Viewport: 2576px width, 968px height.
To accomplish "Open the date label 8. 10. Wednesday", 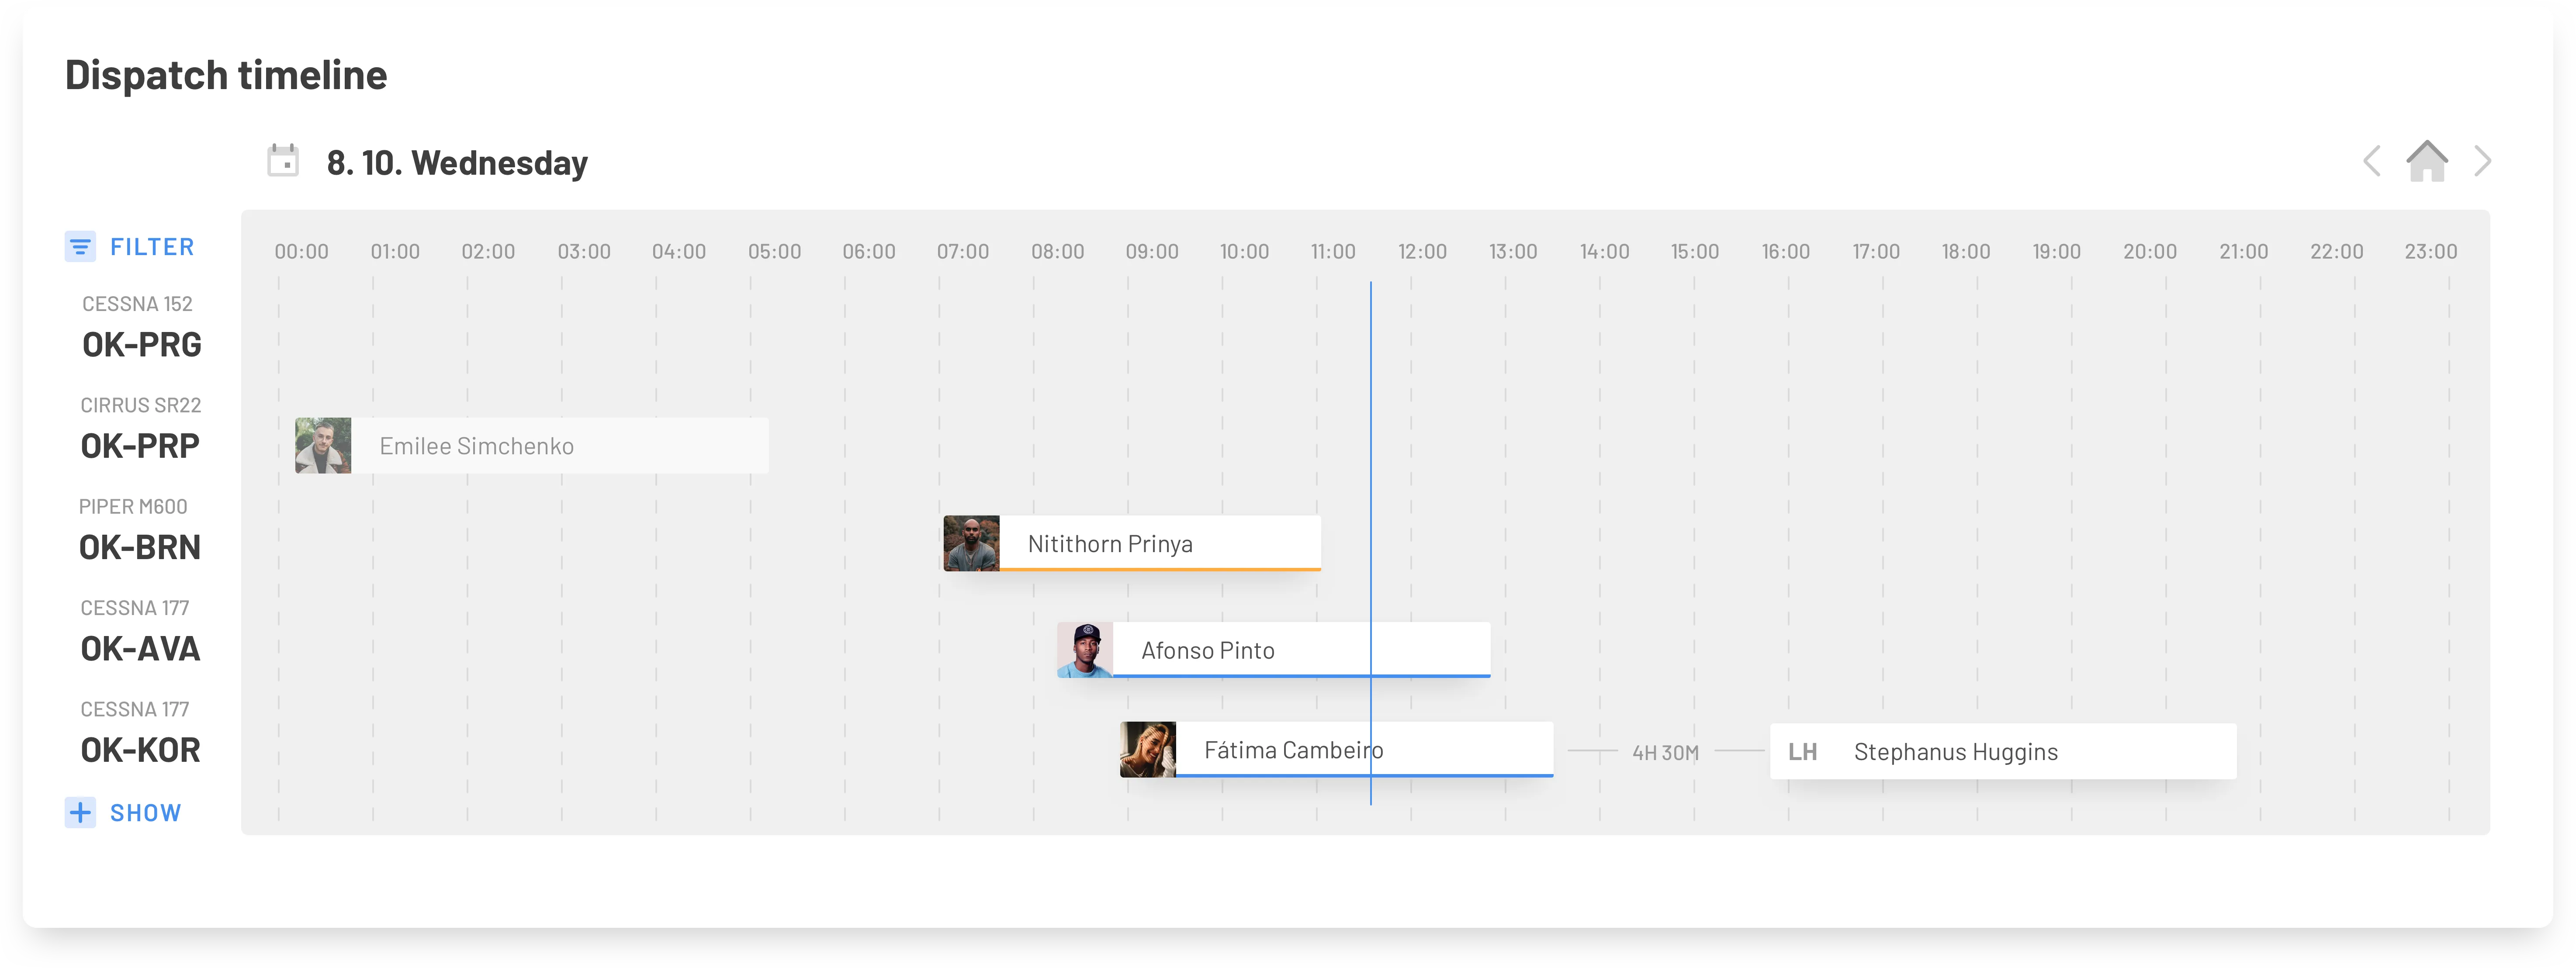I will pos(457,162).
